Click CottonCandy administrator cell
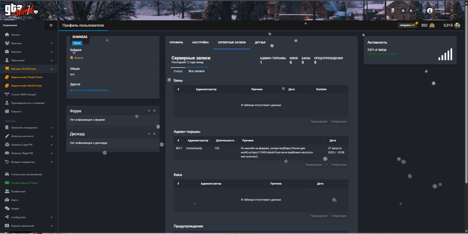The width and height of the screenshot is (468, 234). pyautogui.click(x=194, y=148)
